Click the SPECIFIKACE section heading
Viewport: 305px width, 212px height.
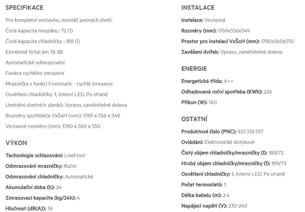coord(24,8)
